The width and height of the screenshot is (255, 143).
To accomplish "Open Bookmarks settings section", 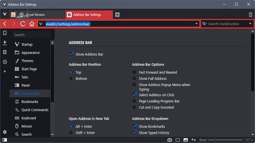I will pyautogui.click(x=30, y=102).
